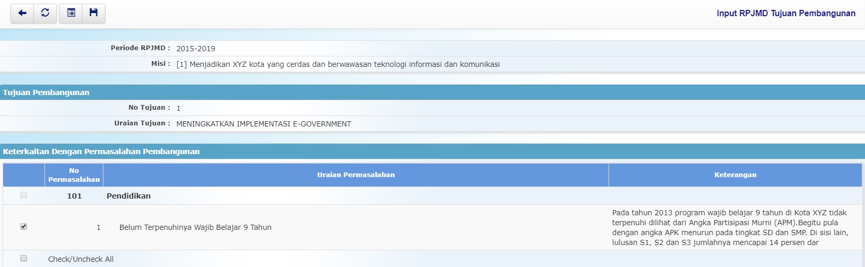
Task: Click the back arrow toolbar icon
Action: [22, 13]
